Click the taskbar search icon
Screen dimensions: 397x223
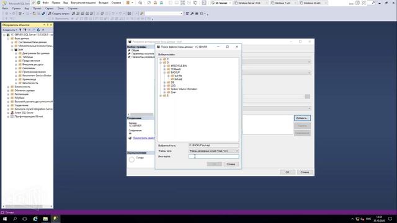[15, 219]
